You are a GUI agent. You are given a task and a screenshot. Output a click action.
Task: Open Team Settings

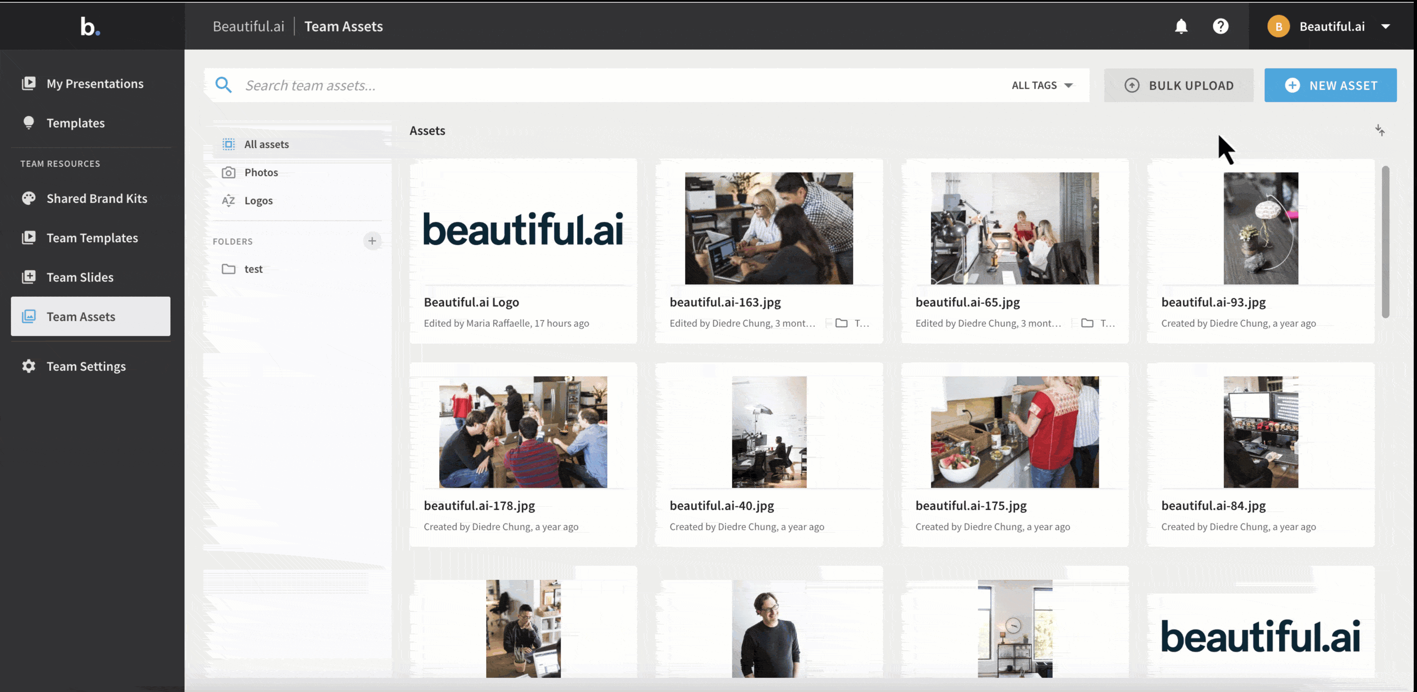[x=91, y=367]
